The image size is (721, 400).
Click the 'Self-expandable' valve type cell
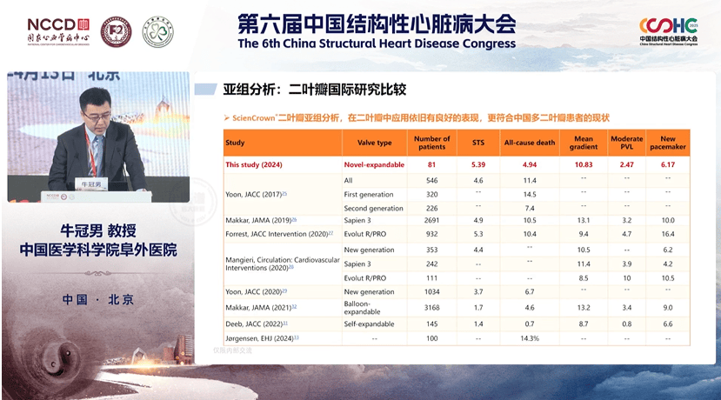tap(369, 324)
